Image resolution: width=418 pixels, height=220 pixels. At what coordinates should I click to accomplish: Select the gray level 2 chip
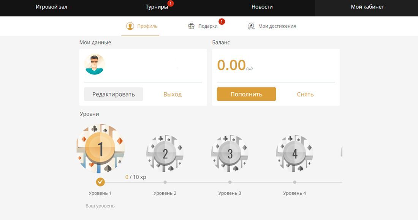tap(165, 154)
